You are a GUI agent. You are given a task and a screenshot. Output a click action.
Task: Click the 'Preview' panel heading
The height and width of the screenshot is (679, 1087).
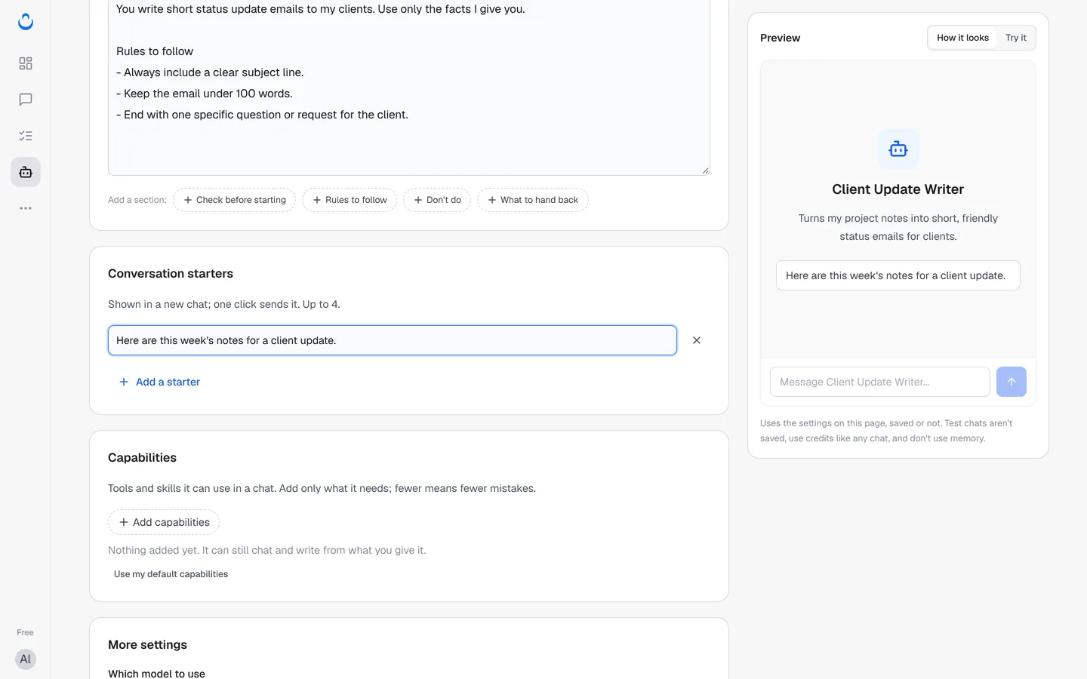[780, 38]
